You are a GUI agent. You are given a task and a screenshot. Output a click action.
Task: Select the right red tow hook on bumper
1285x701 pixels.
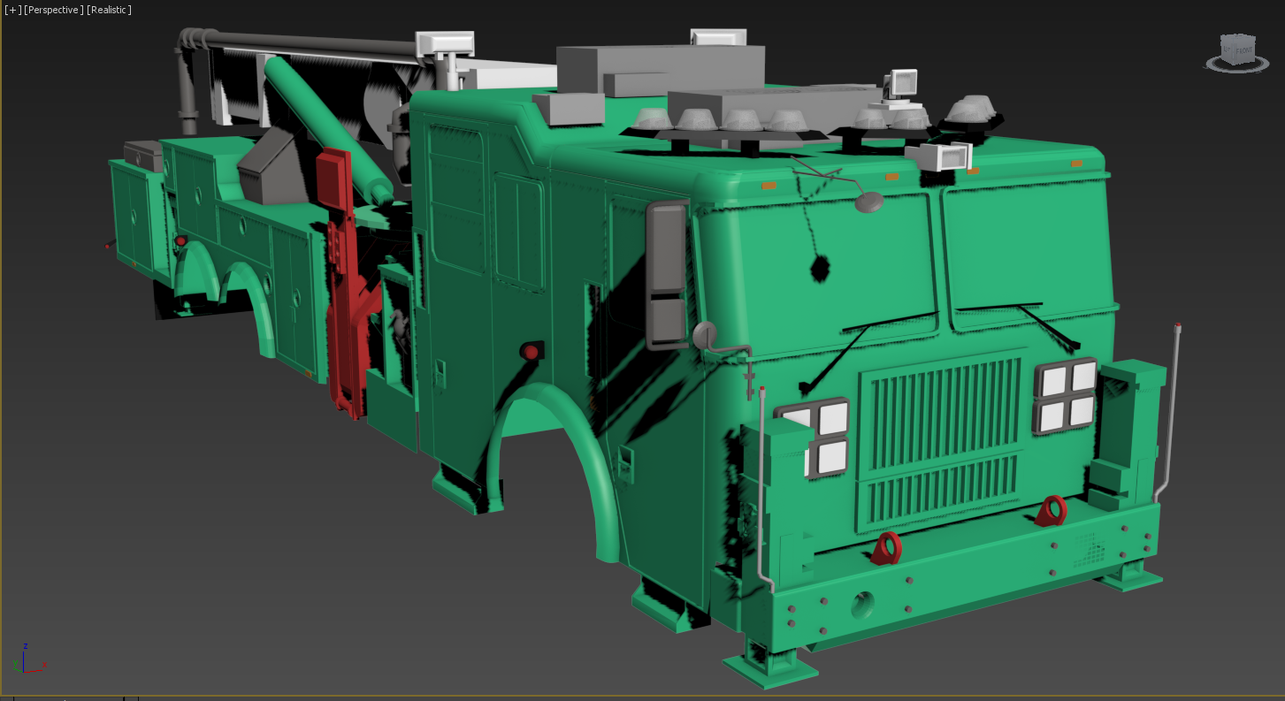pyautogui.click(x=1051, y=511)
